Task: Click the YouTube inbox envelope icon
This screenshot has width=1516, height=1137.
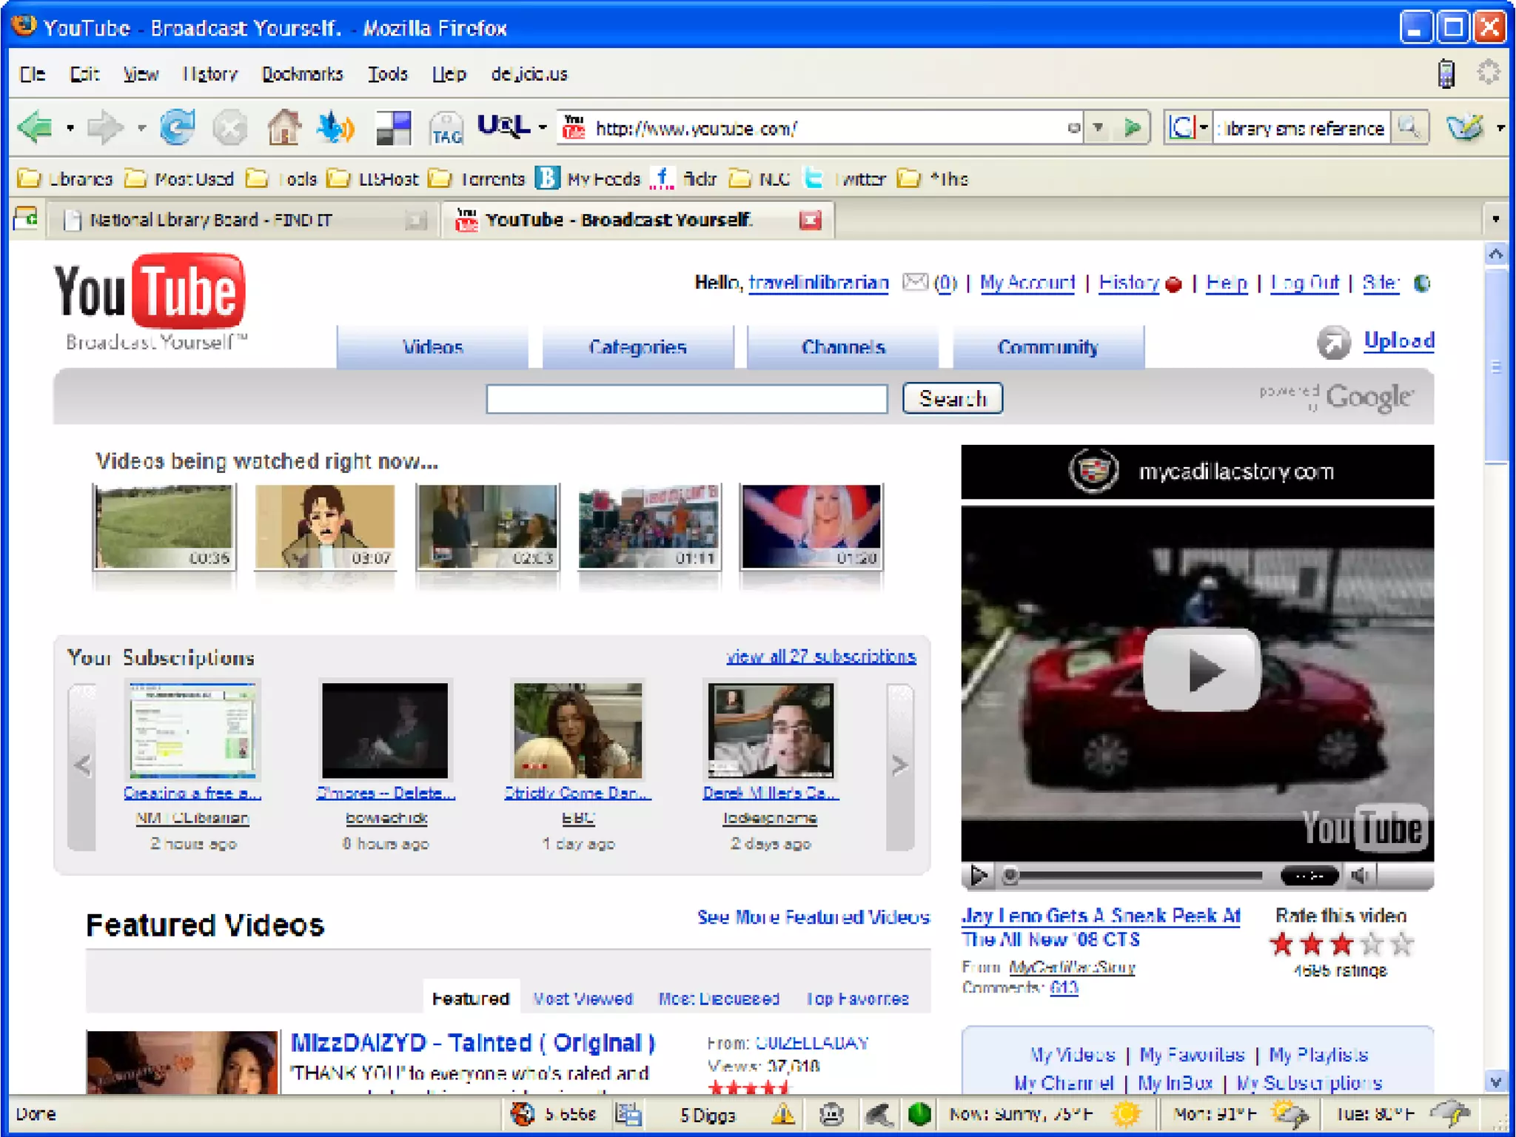Action: [915, 282]
